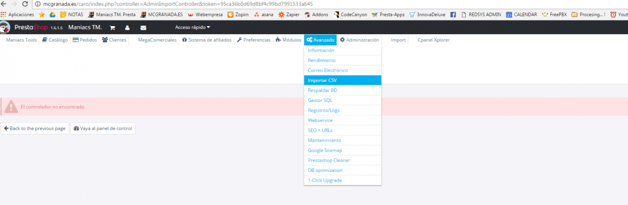Open the Aplicaciones apps grid bookmark
Screen dimensions: 628x205
click(18, 14)
